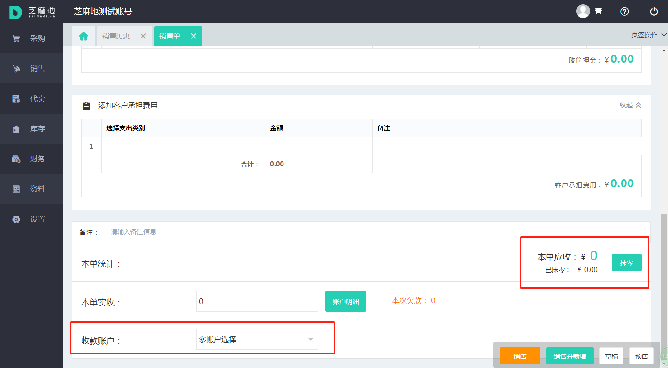Click the 设置 gear icon

(16, 219)
